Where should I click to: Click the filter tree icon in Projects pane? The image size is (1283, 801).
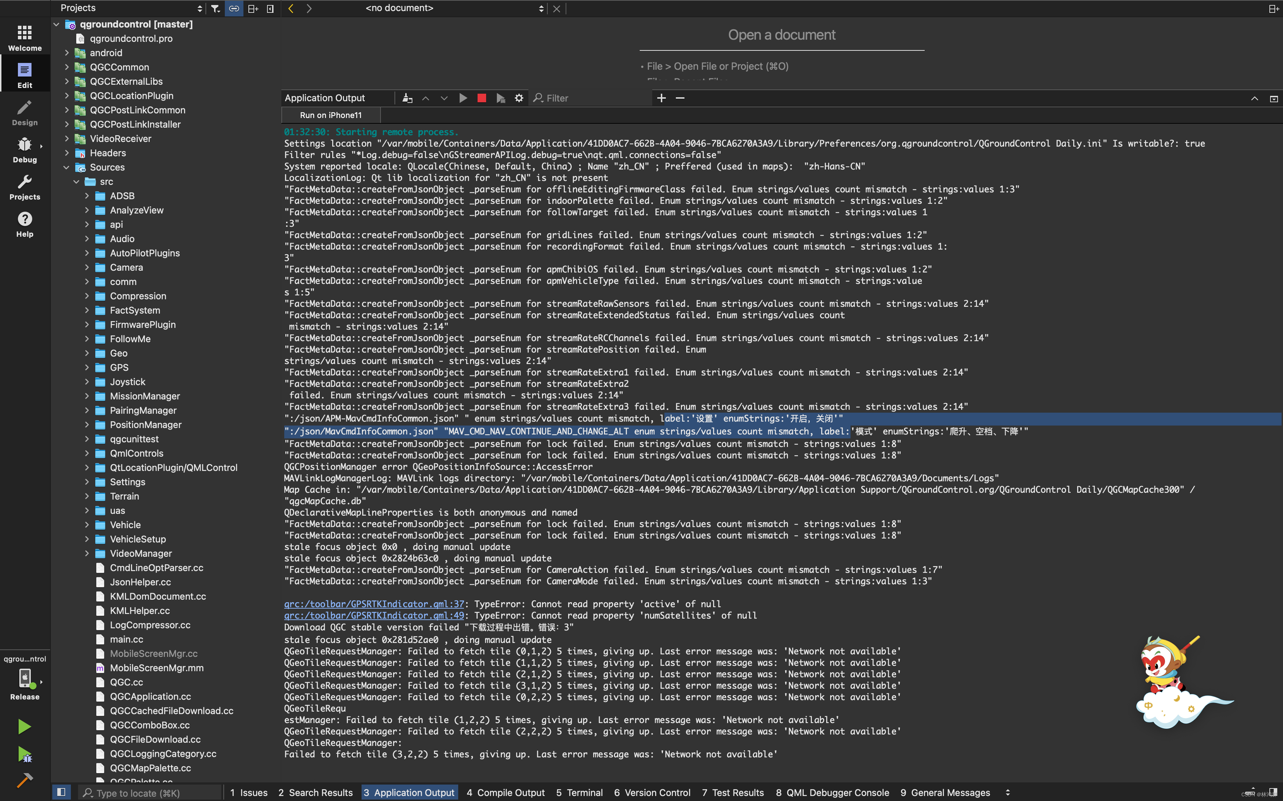(x=215, y=9)
